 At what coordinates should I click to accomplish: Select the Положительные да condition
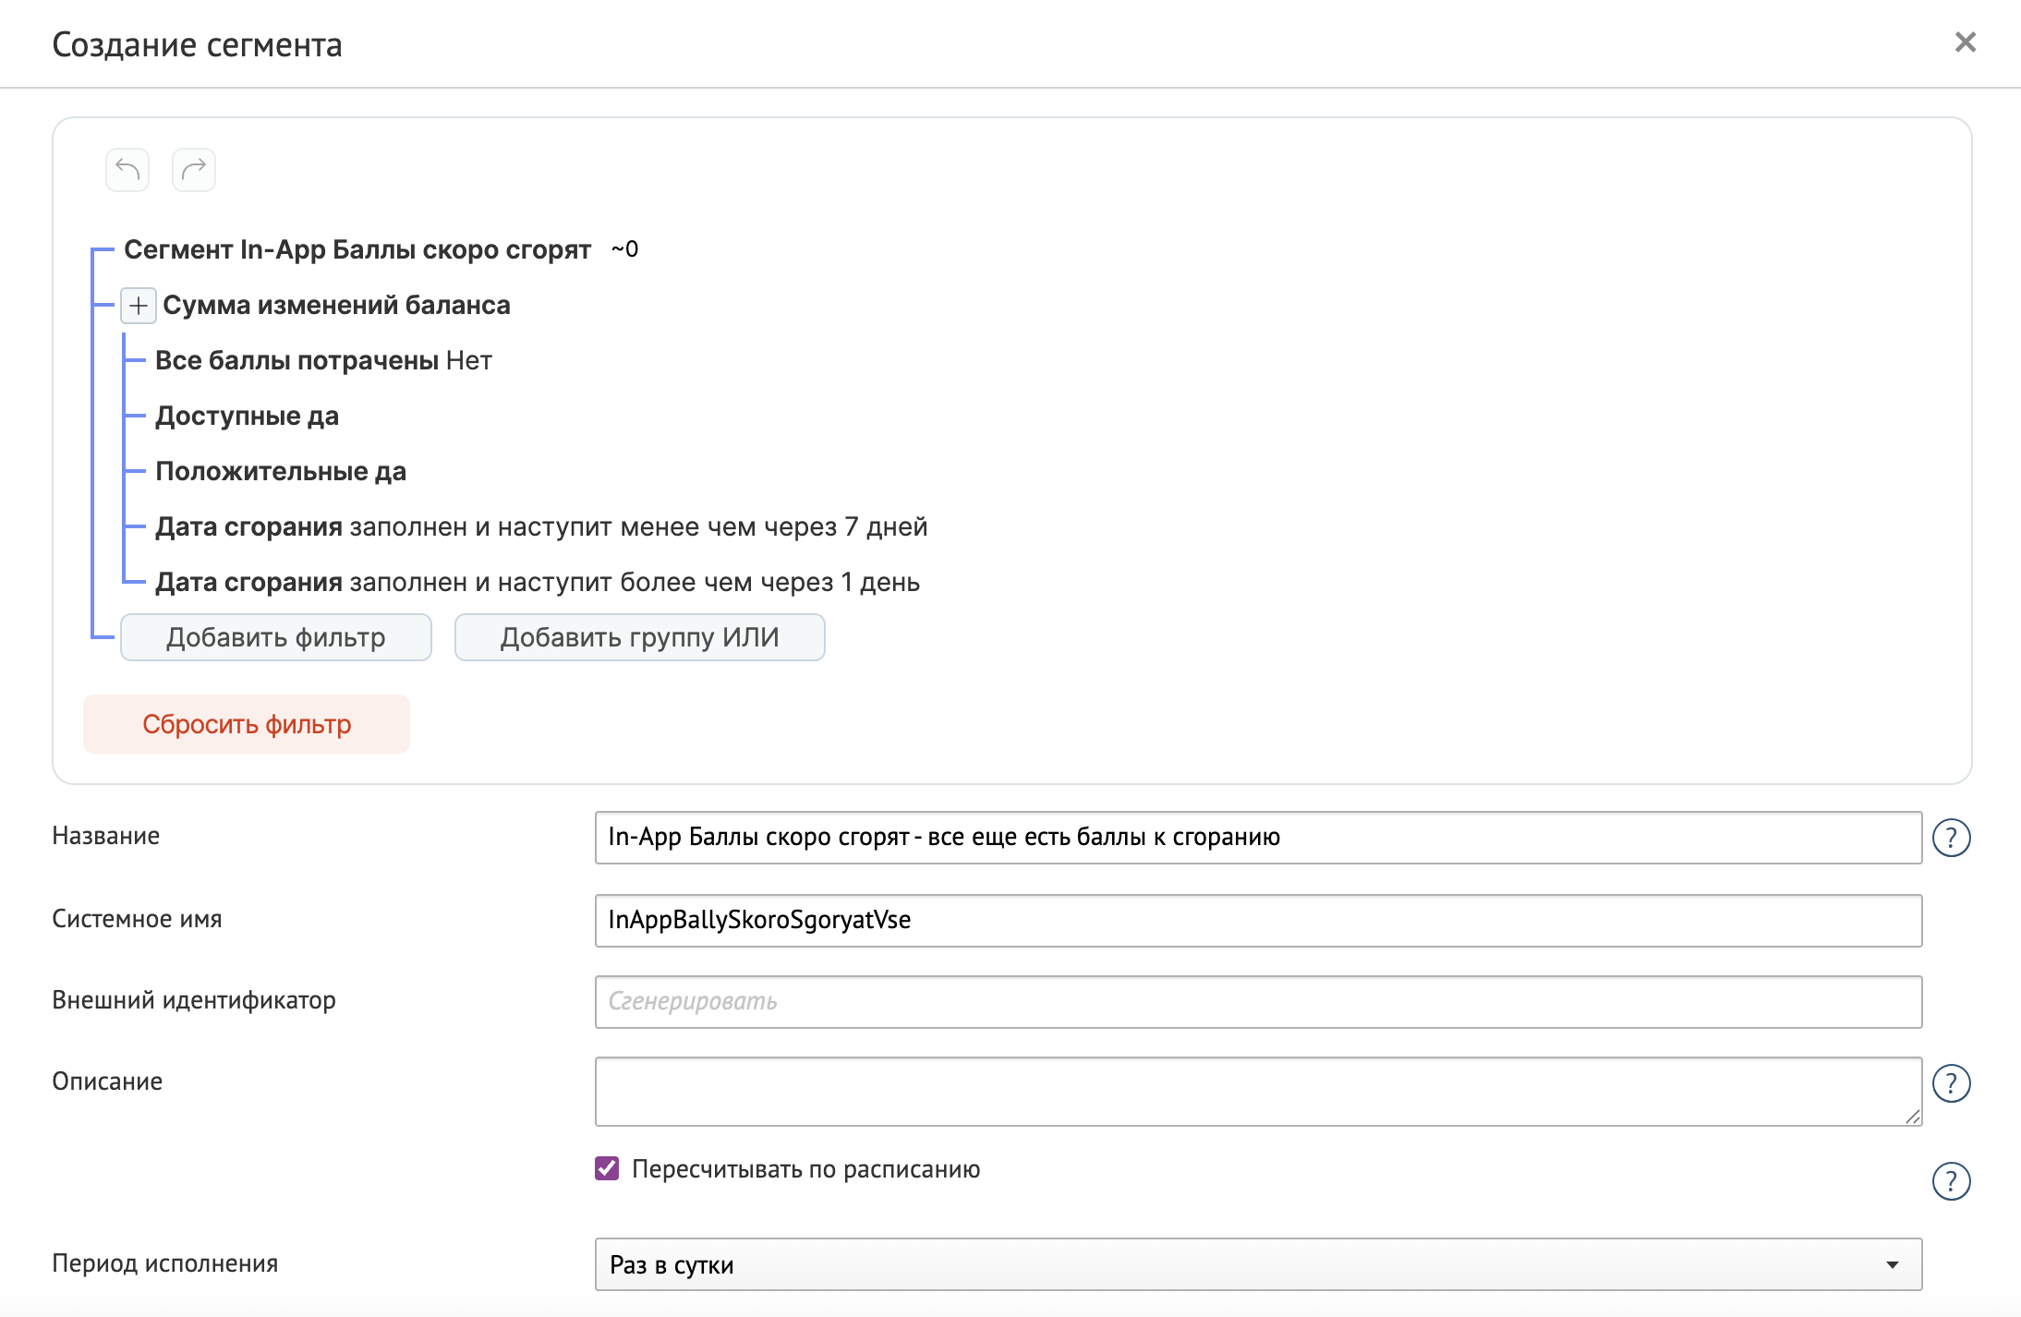tap(281, 471)
